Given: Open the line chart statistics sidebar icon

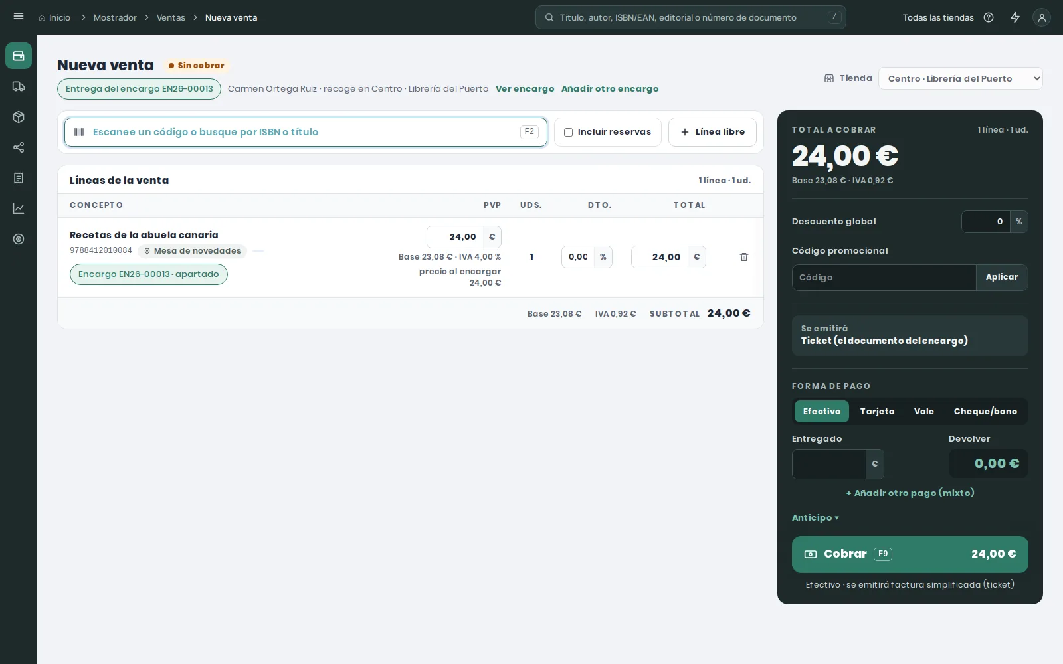Looking at the screenshot, I should coord(19,208).
